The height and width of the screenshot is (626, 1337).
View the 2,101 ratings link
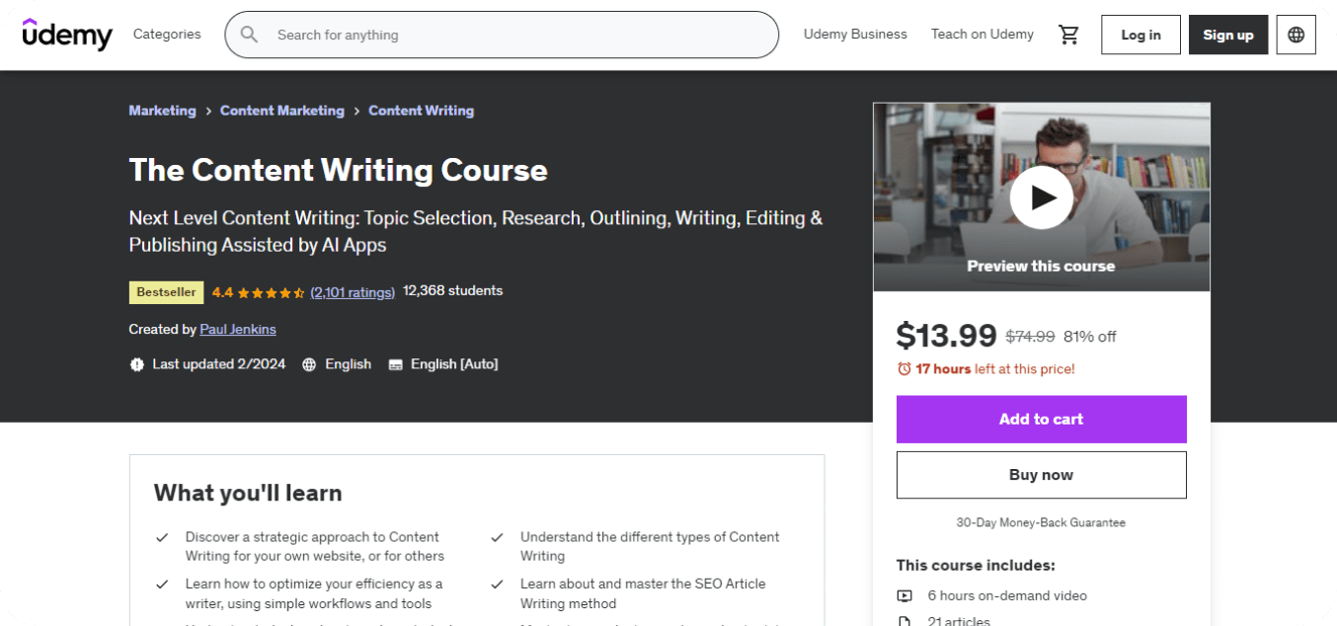click(x=353, y=291)
